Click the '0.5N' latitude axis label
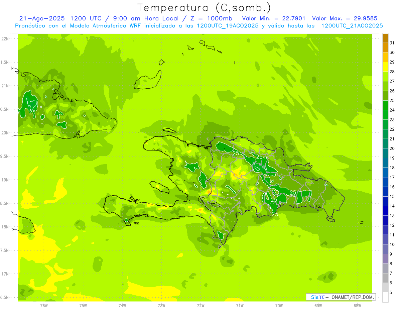Screen dimensions: 401x310 tap(5, 109)
